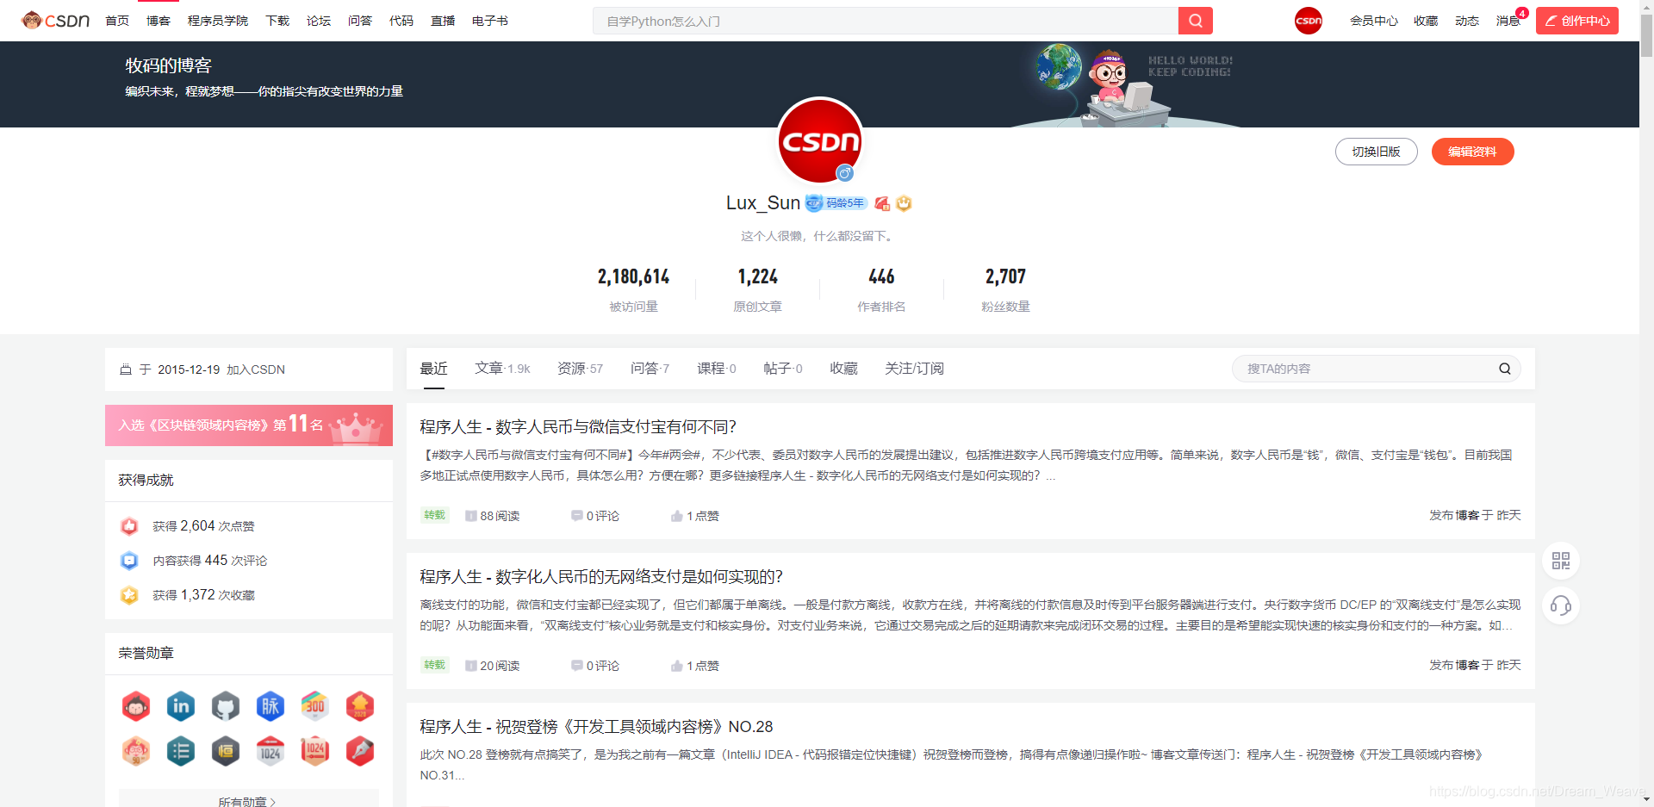
Task: Switch to the 课程 tab
Action: point(717,369)
